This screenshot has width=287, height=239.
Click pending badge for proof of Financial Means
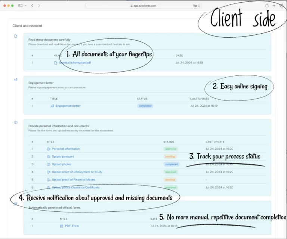pos(170,180)
